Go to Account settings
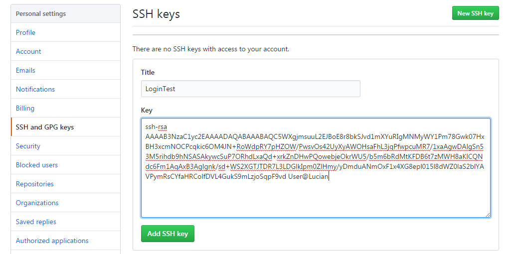This screenshot has width=521, height=254. (28, 51)
